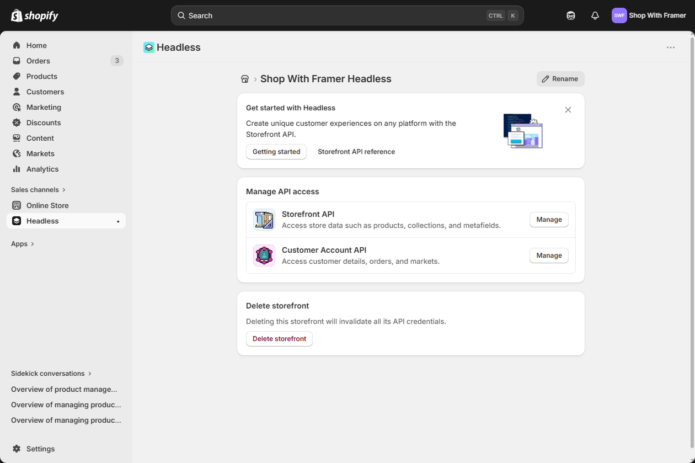Click the Customer Account API icon
Screen dimensions: 695x463
[264, 256]
